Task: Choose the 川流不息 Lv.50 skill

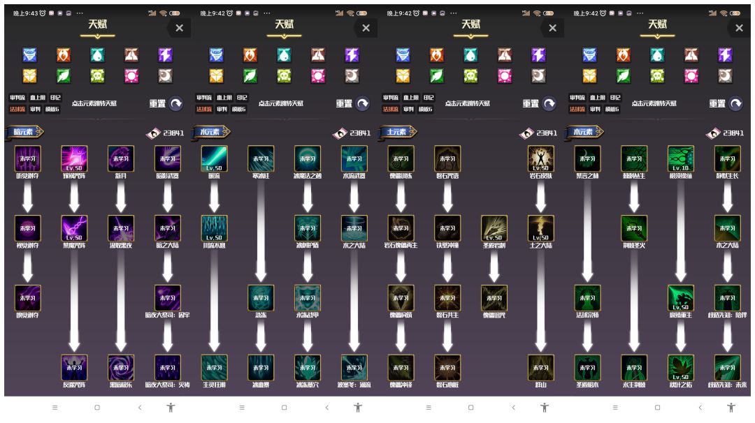Action: tap(214, 228)
